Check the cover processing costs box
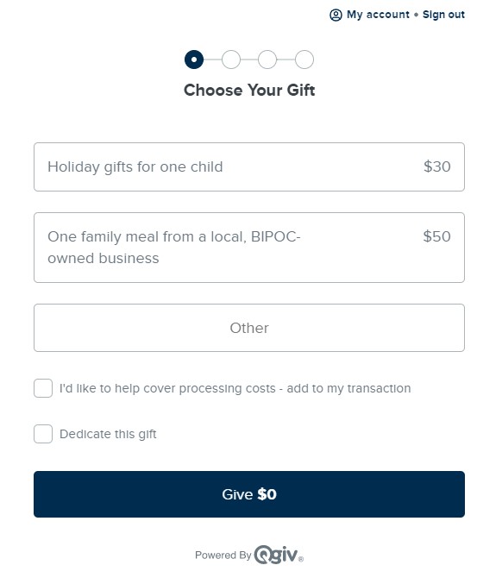 coord(43,388)
